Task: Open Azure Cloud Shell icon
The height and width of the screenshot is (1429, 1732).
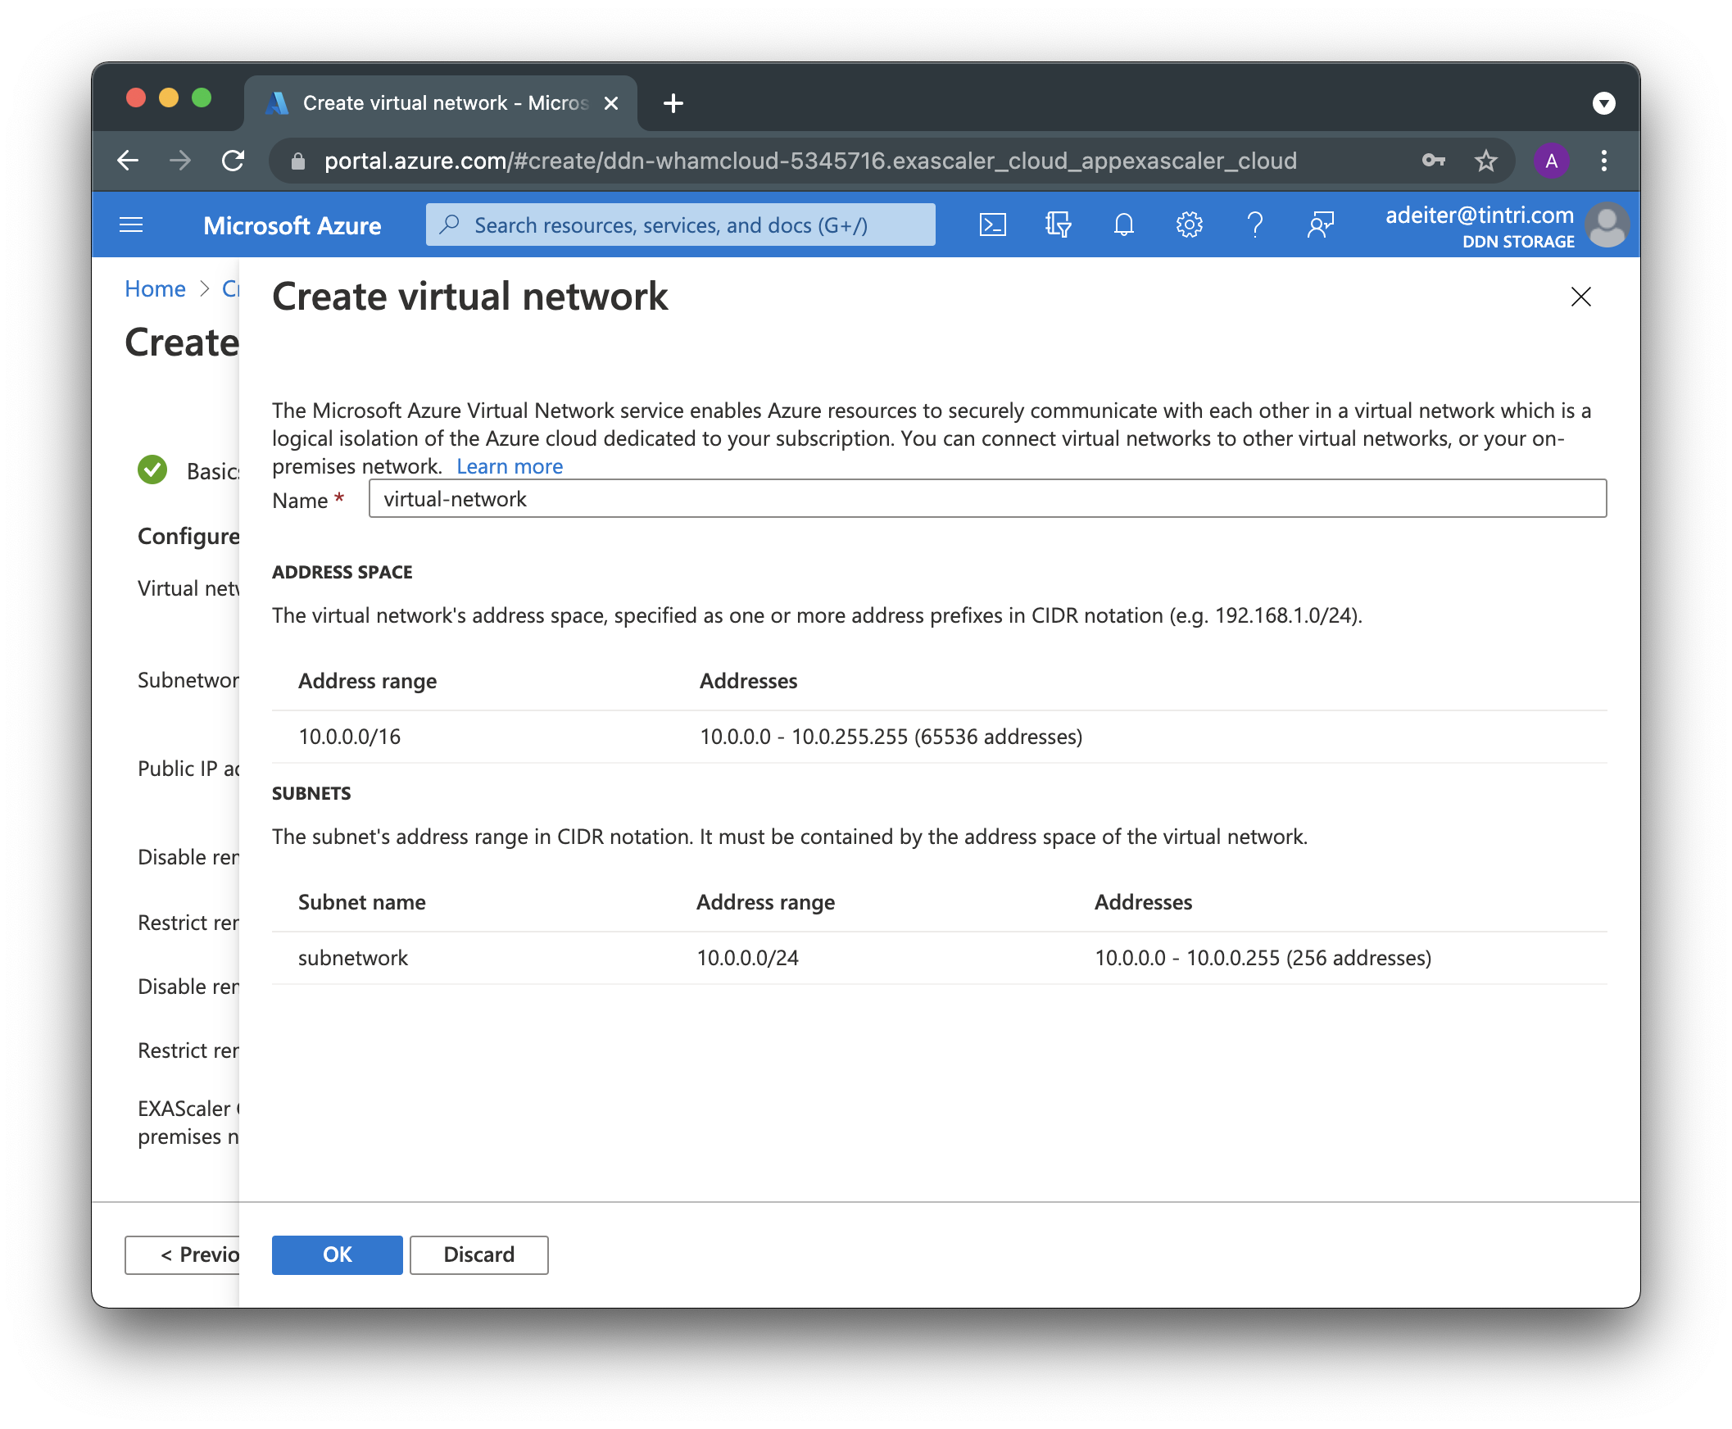Action: click(992, 225)
